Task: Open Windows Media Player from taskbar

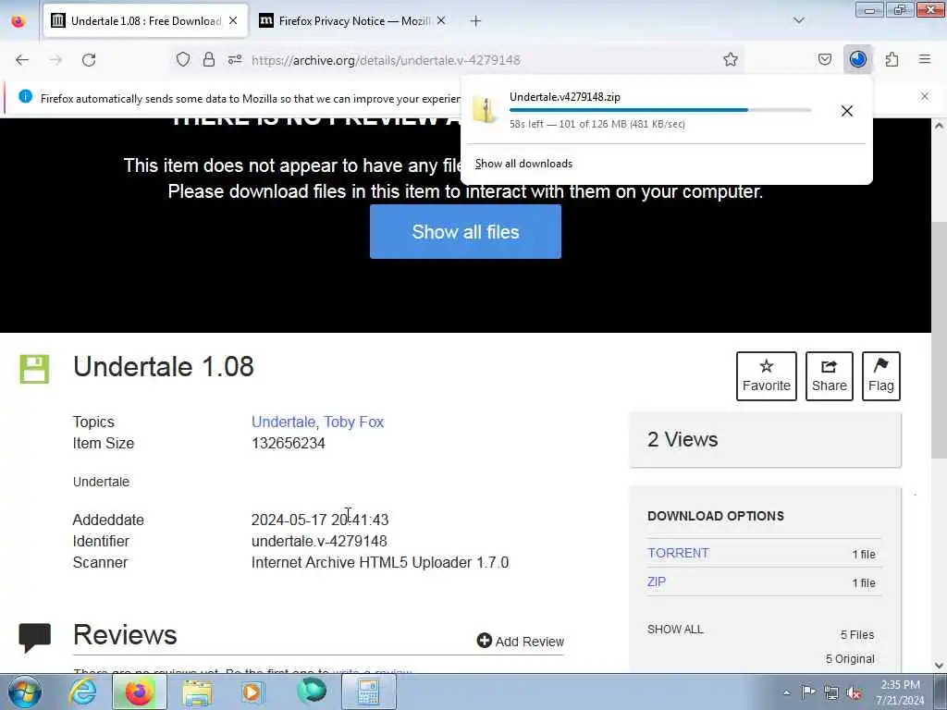Action: tap(252, 692)
